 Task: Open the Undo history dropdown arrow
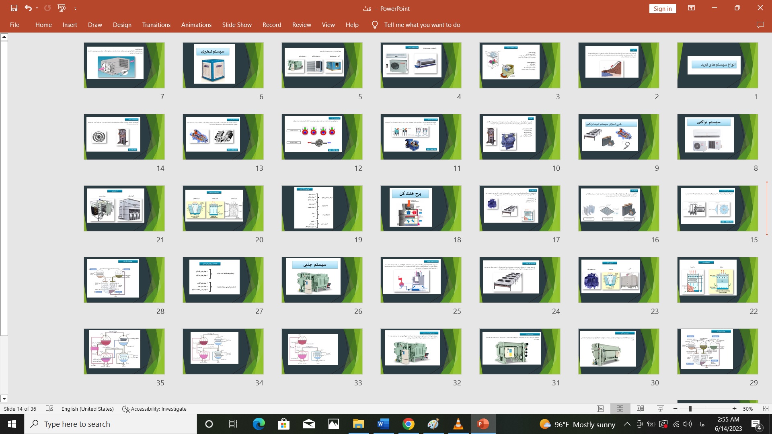click(37, 8)
